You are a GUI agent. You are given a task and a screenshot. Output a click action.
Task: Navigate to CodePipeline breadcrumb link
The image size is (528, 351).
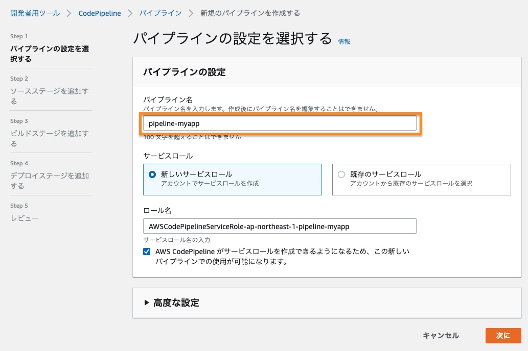tap(100, 13)
